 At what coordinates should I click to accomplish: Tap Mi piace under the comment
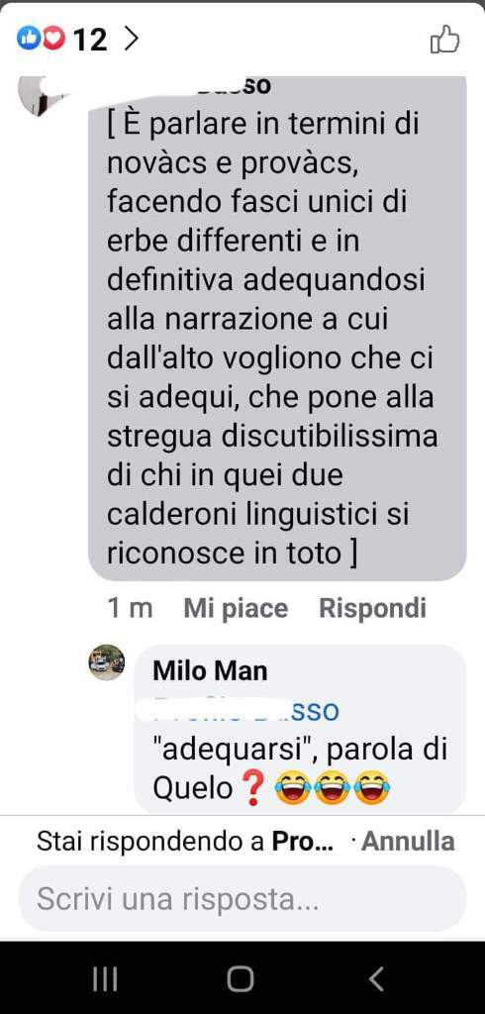[x=236, y=609]
